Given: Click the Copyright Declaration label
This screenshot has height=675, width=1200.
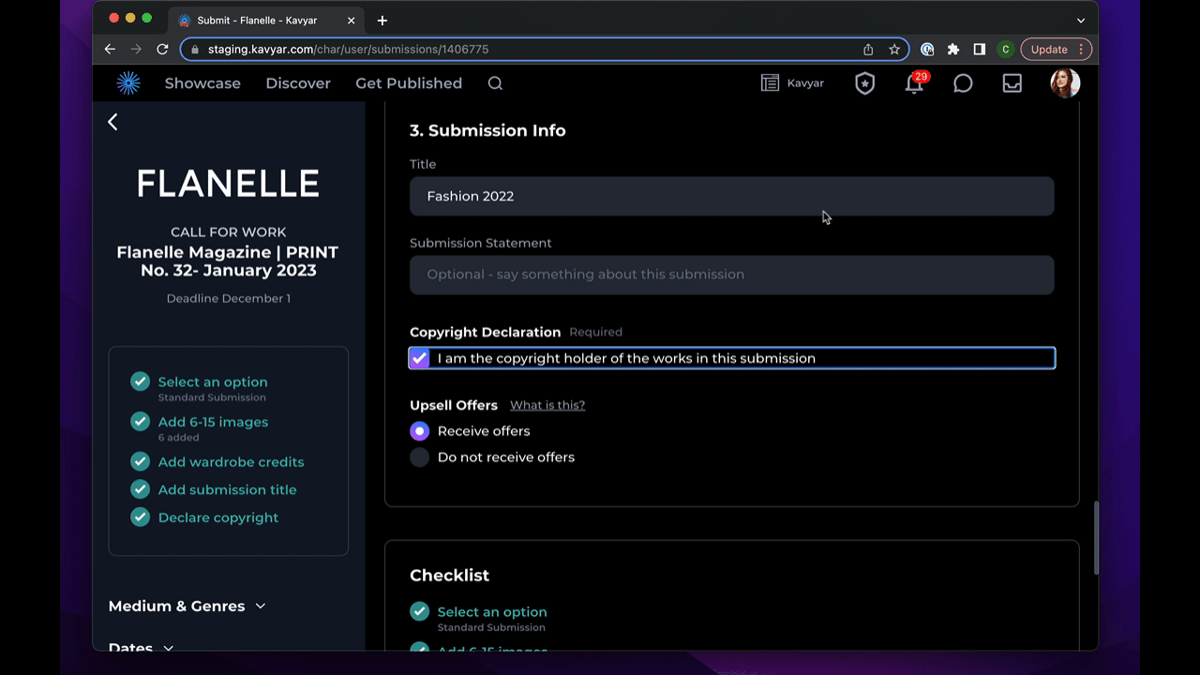Looking at the screenshot, I should 485,332.
